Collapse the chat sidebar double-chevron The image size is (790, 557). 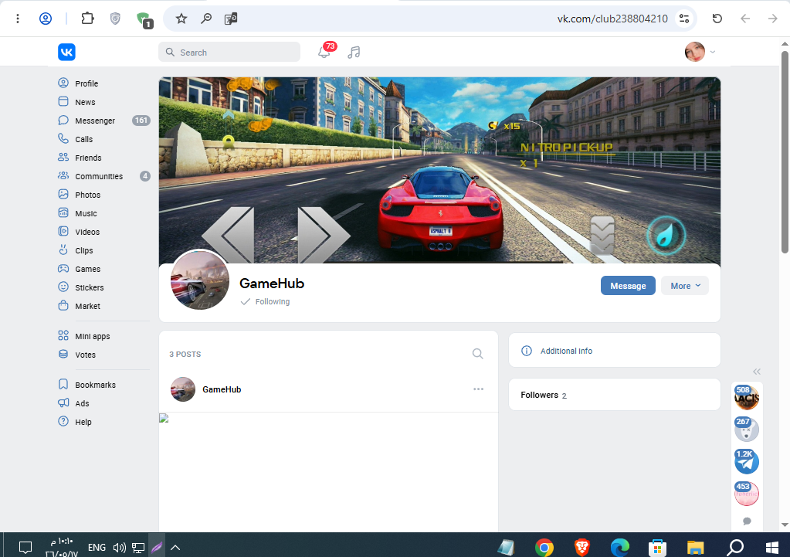[x=756, y=372]
